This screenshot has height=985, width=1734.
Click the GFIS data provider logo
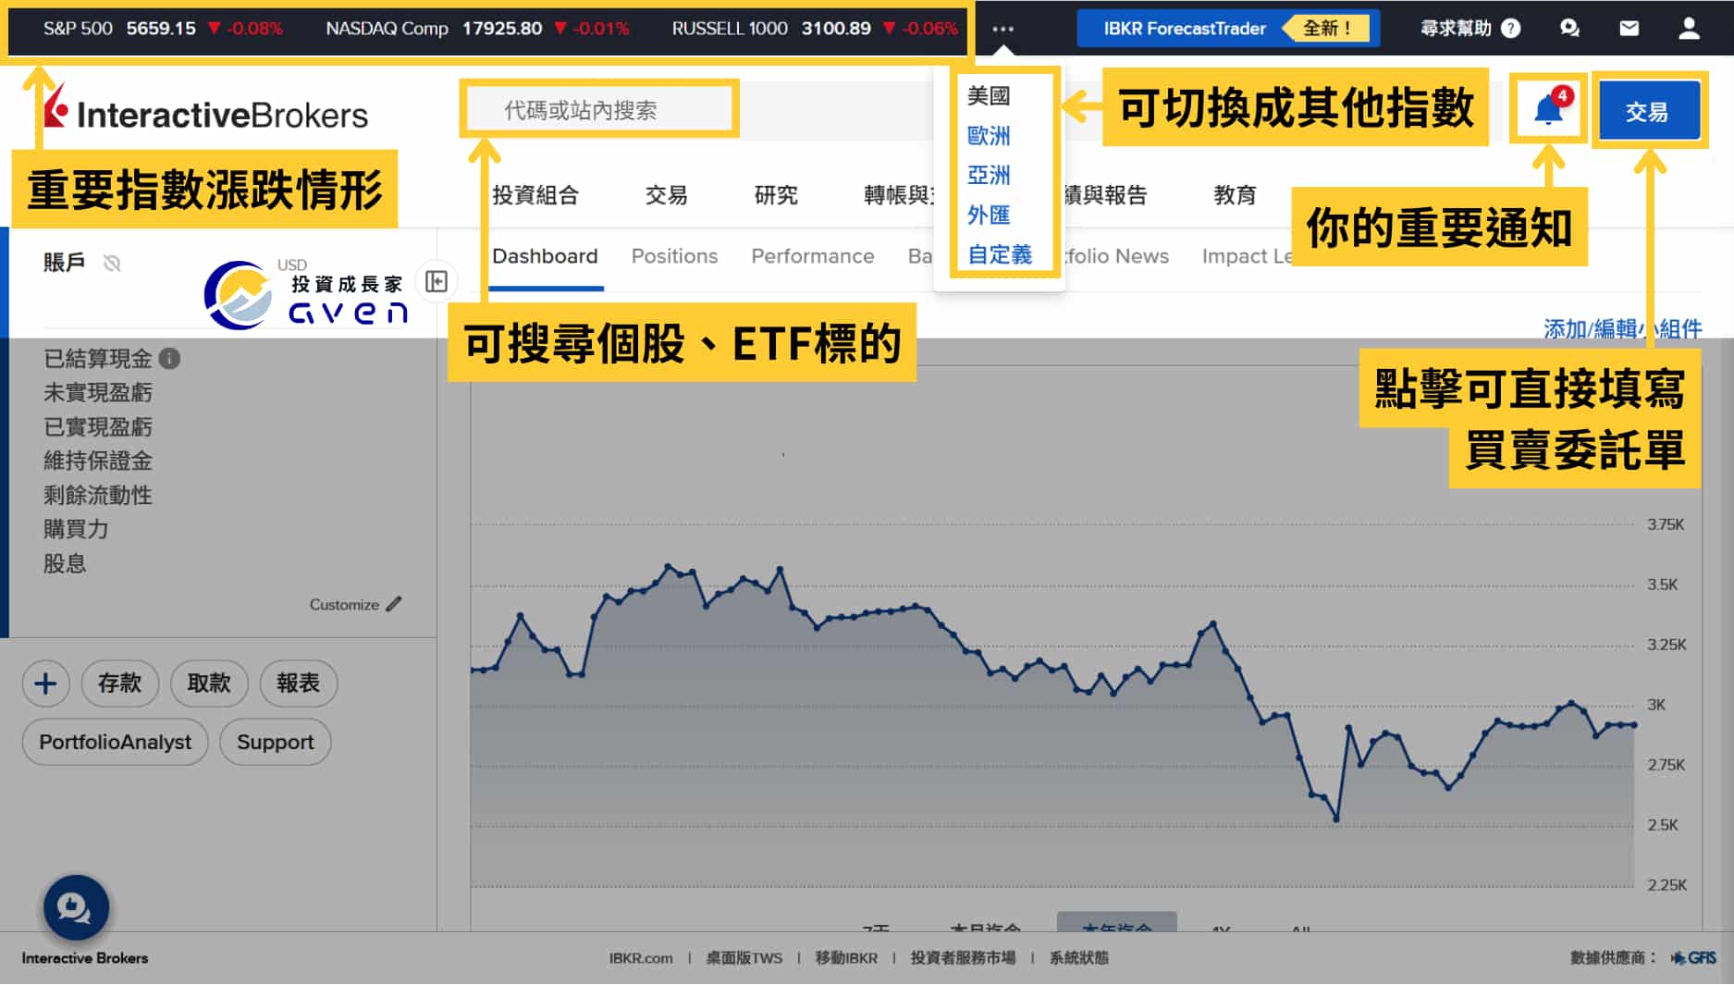pyautogui.click(x=1693, y=958)
